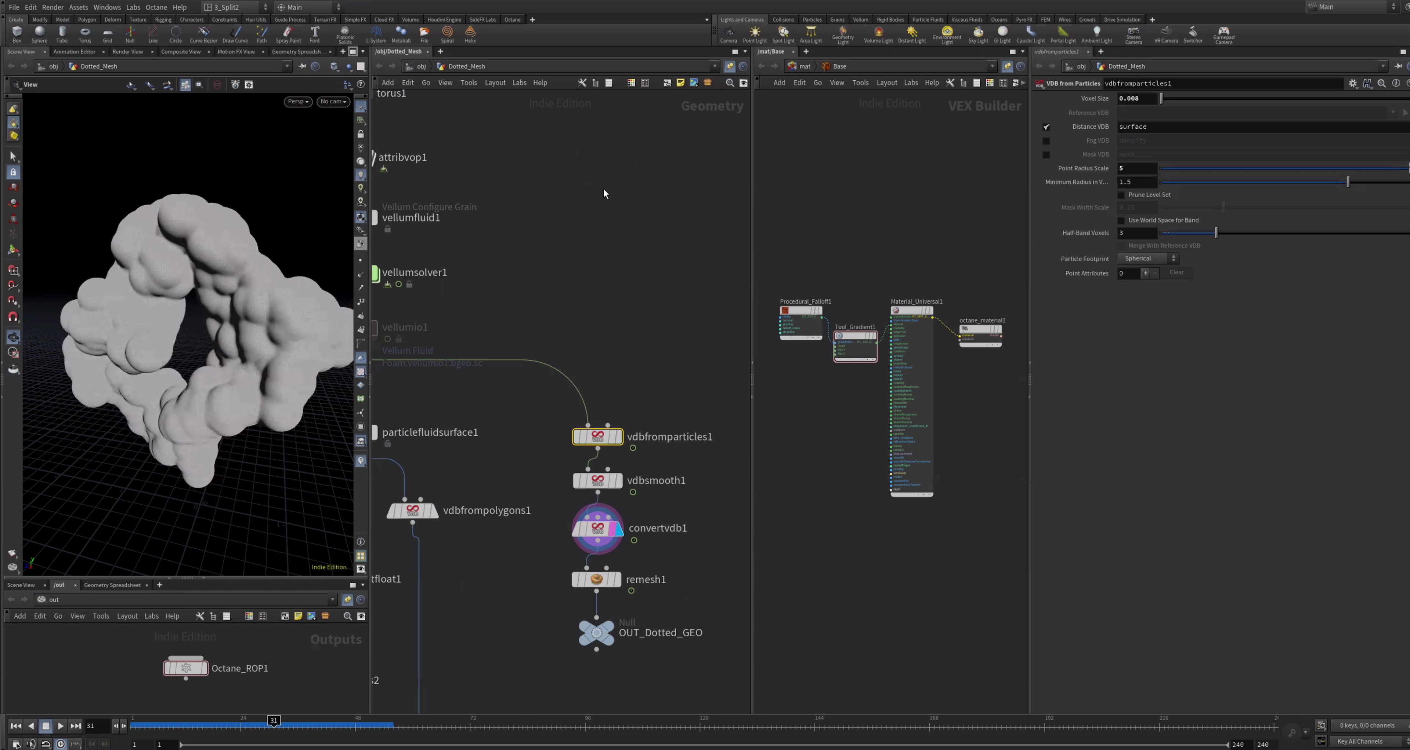
Task: Uncheck the Distance VDB checkbox
Action: coord(1046,127)
